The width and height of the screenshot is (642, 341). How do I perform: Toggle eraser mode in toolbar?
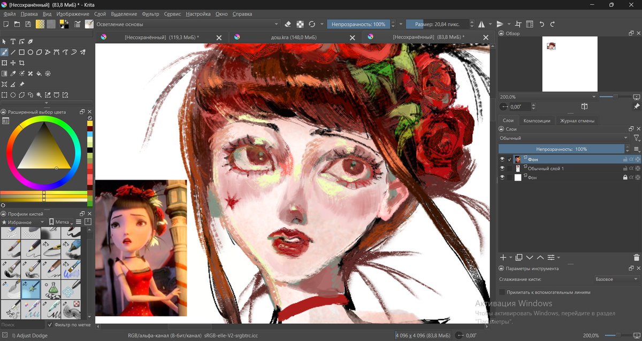(x=288, y=24)
